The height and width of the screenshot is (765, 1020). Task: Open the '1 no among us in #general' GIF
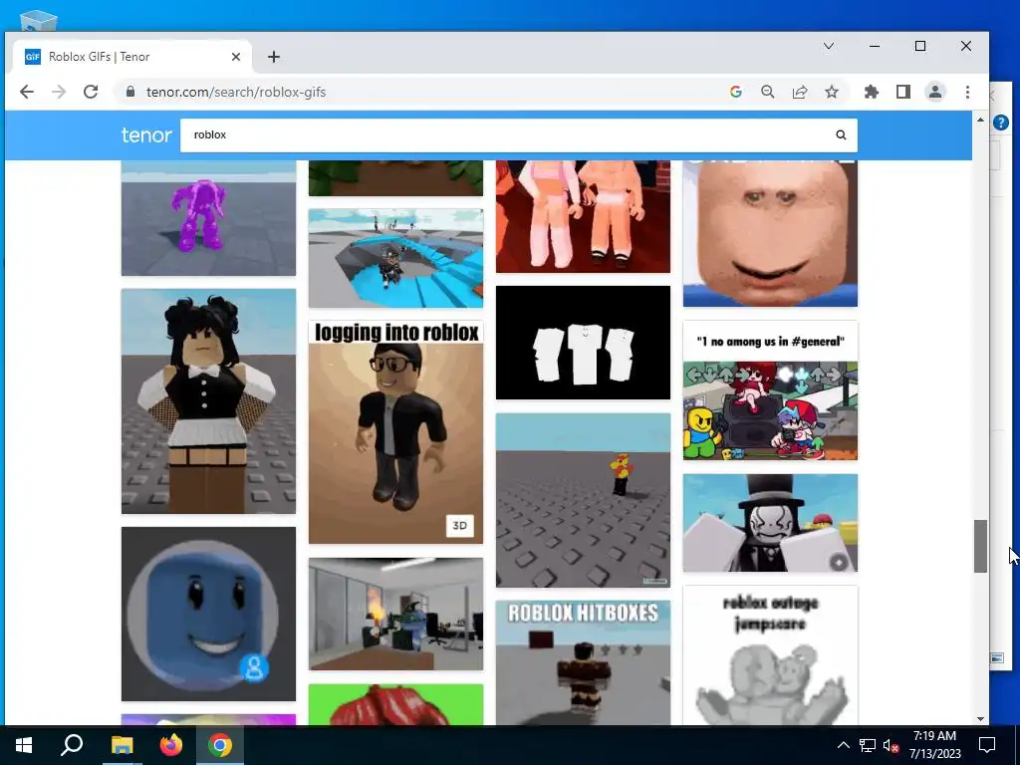[x=770, y=390]
